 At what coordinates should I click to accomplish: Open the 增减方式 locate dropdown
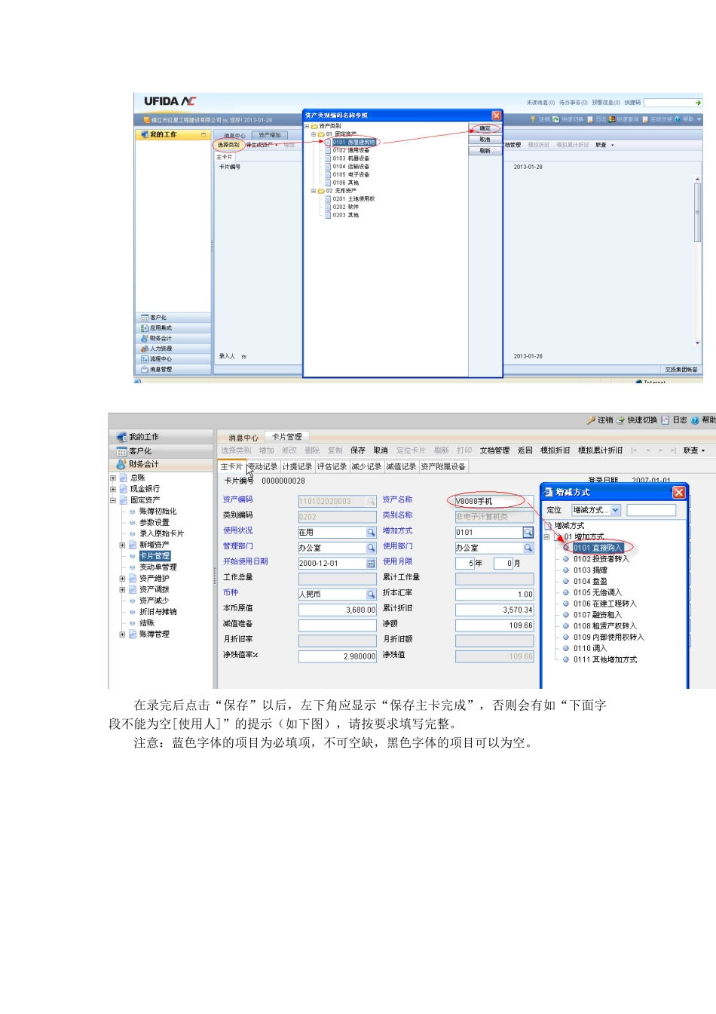(x=616, y=510)
